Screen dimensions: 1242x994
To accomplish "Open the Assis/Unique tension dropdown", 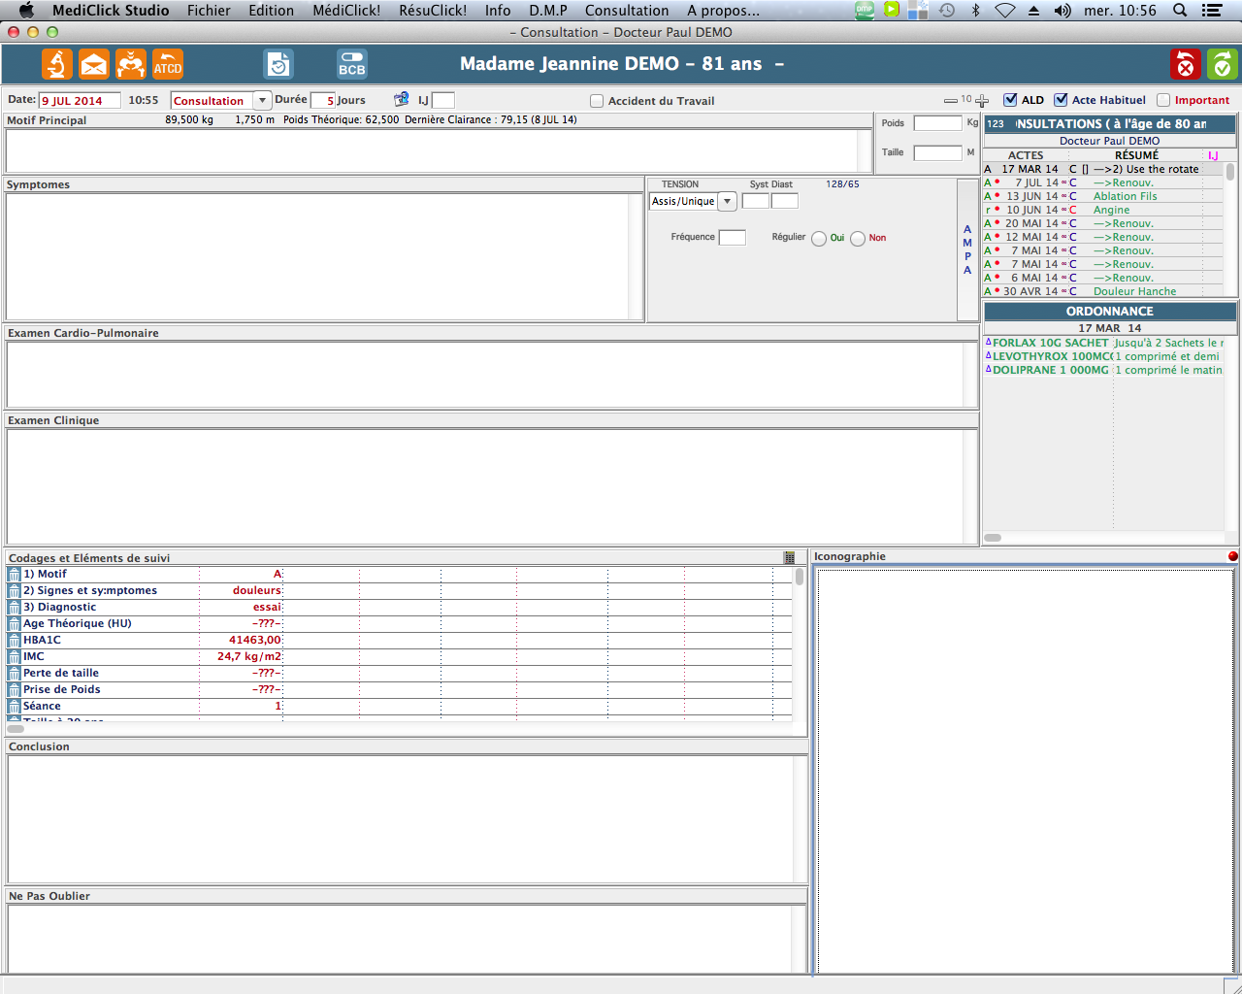I will [727, 202].
